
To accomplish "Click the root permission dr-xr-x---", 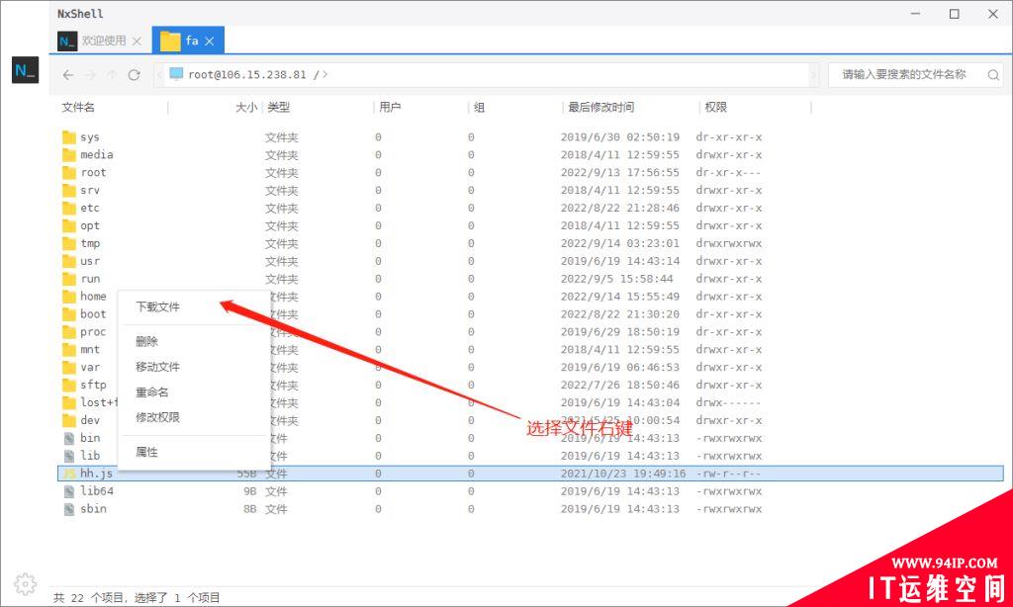I will tap(729, 172).
